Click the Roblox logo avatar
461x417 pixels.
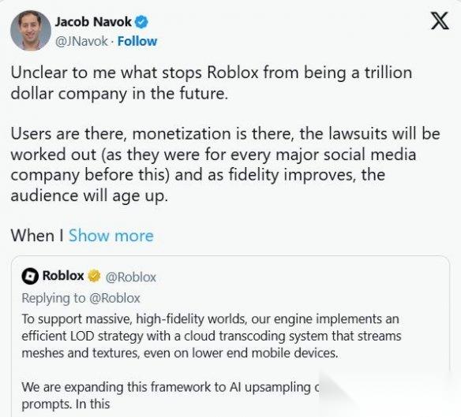30,276
